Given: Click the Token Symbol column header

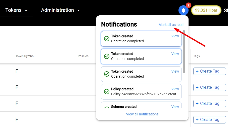Looking at the screenshot, I should (25, 56).
